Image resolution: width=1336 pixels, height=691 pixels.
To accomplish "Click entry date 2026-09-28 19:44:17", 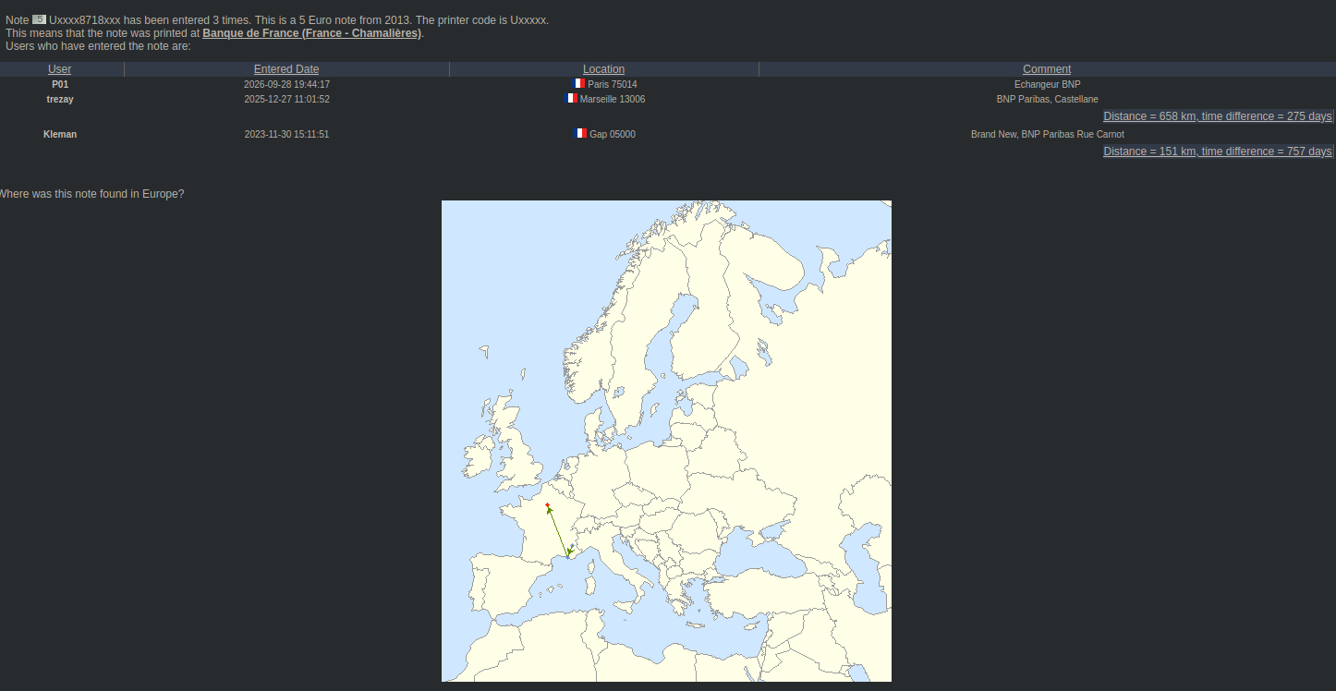I will click(286, 84).
